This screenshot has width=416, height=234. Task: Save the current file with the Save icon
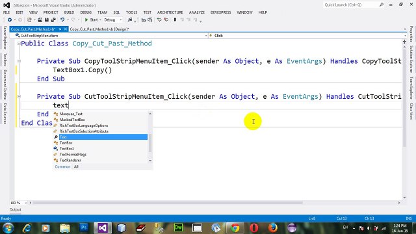click(47, 20)
